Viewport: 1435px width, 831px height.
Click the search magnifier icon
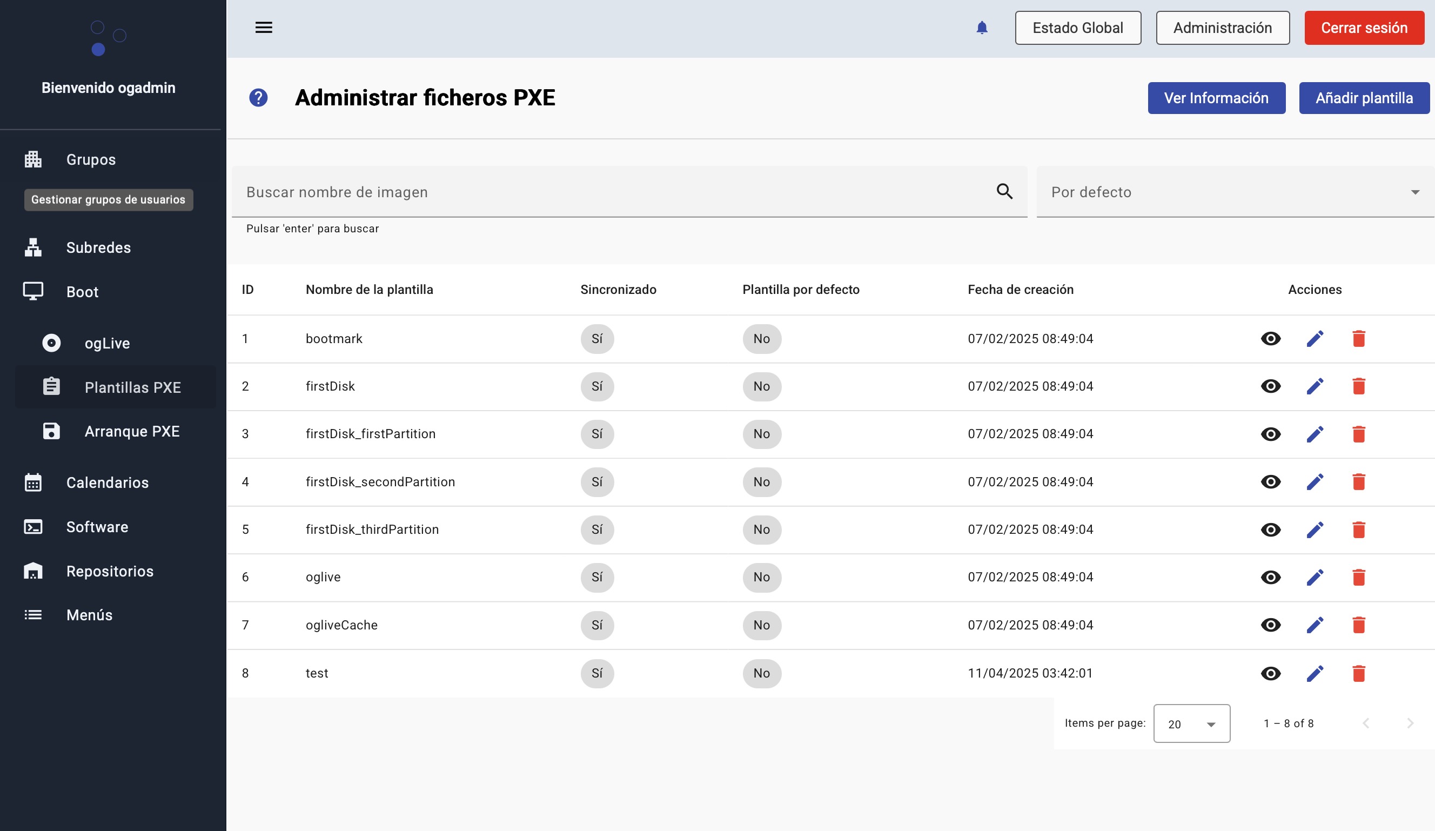point(1004,191)
